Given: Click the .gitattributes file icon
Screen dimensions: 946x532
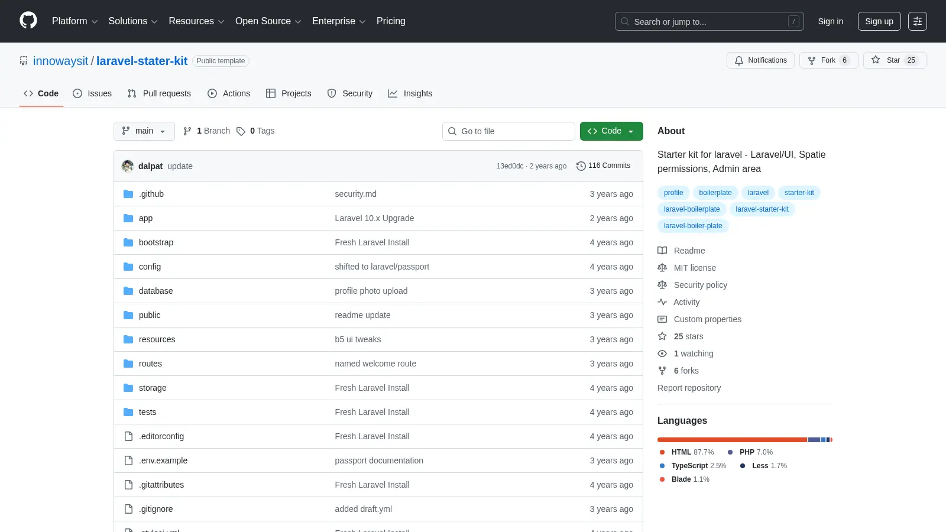Looking at the screenshot, I should [x=128, y=485].
